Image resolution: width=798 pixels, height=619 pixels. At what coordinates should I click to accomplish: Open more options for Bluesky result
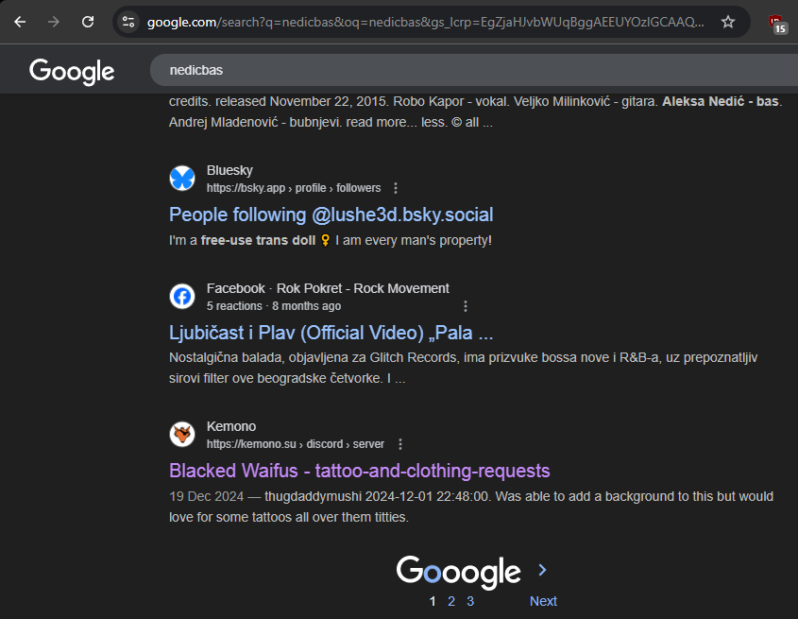396,188
